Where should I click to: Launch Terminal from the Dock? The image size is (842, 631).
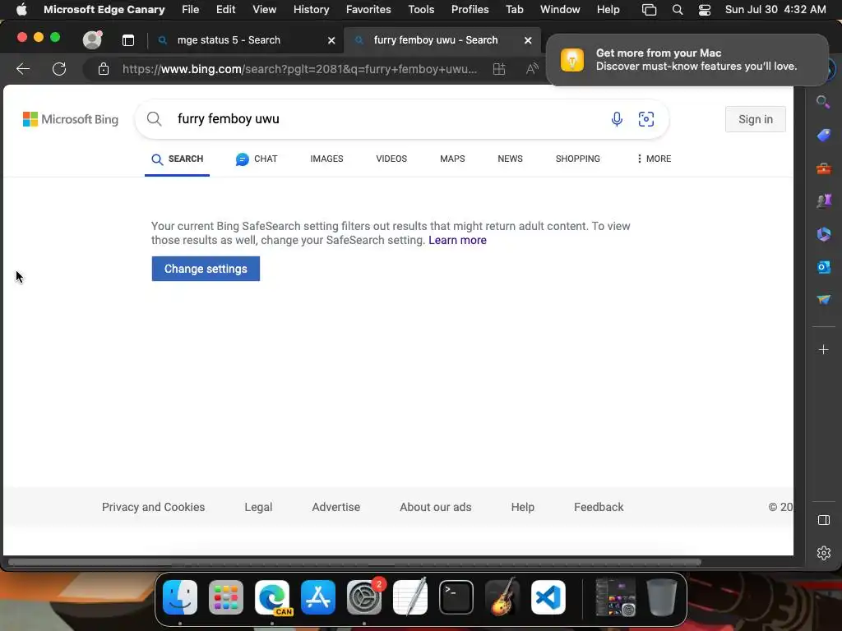456,597
